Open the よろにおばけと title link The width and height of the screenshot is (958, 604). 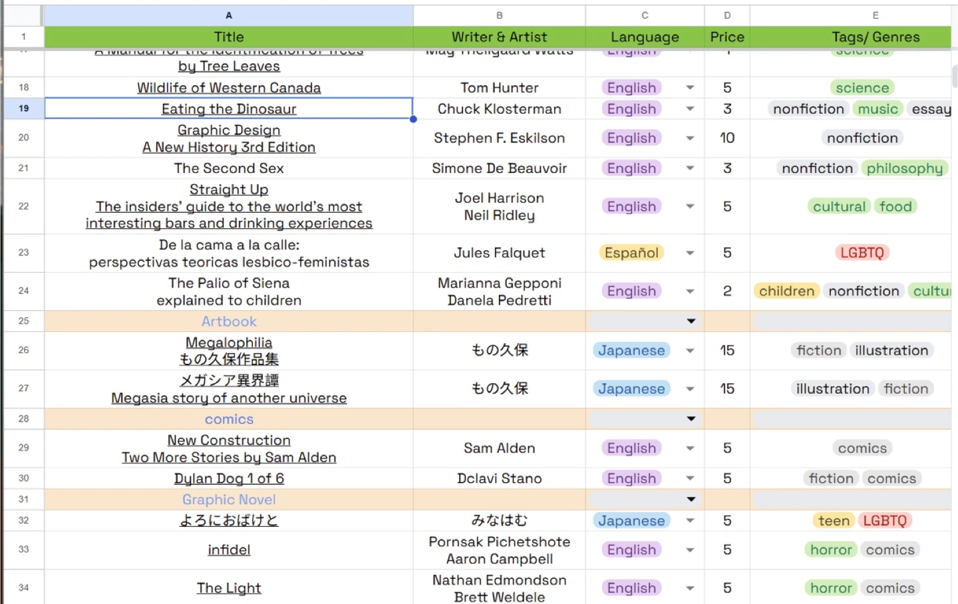[x=229, y=521]
